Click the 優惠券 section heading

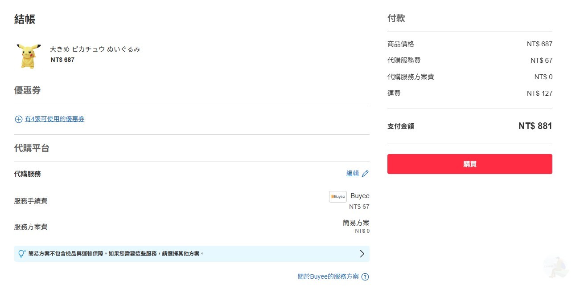click(x=28, y=90)
